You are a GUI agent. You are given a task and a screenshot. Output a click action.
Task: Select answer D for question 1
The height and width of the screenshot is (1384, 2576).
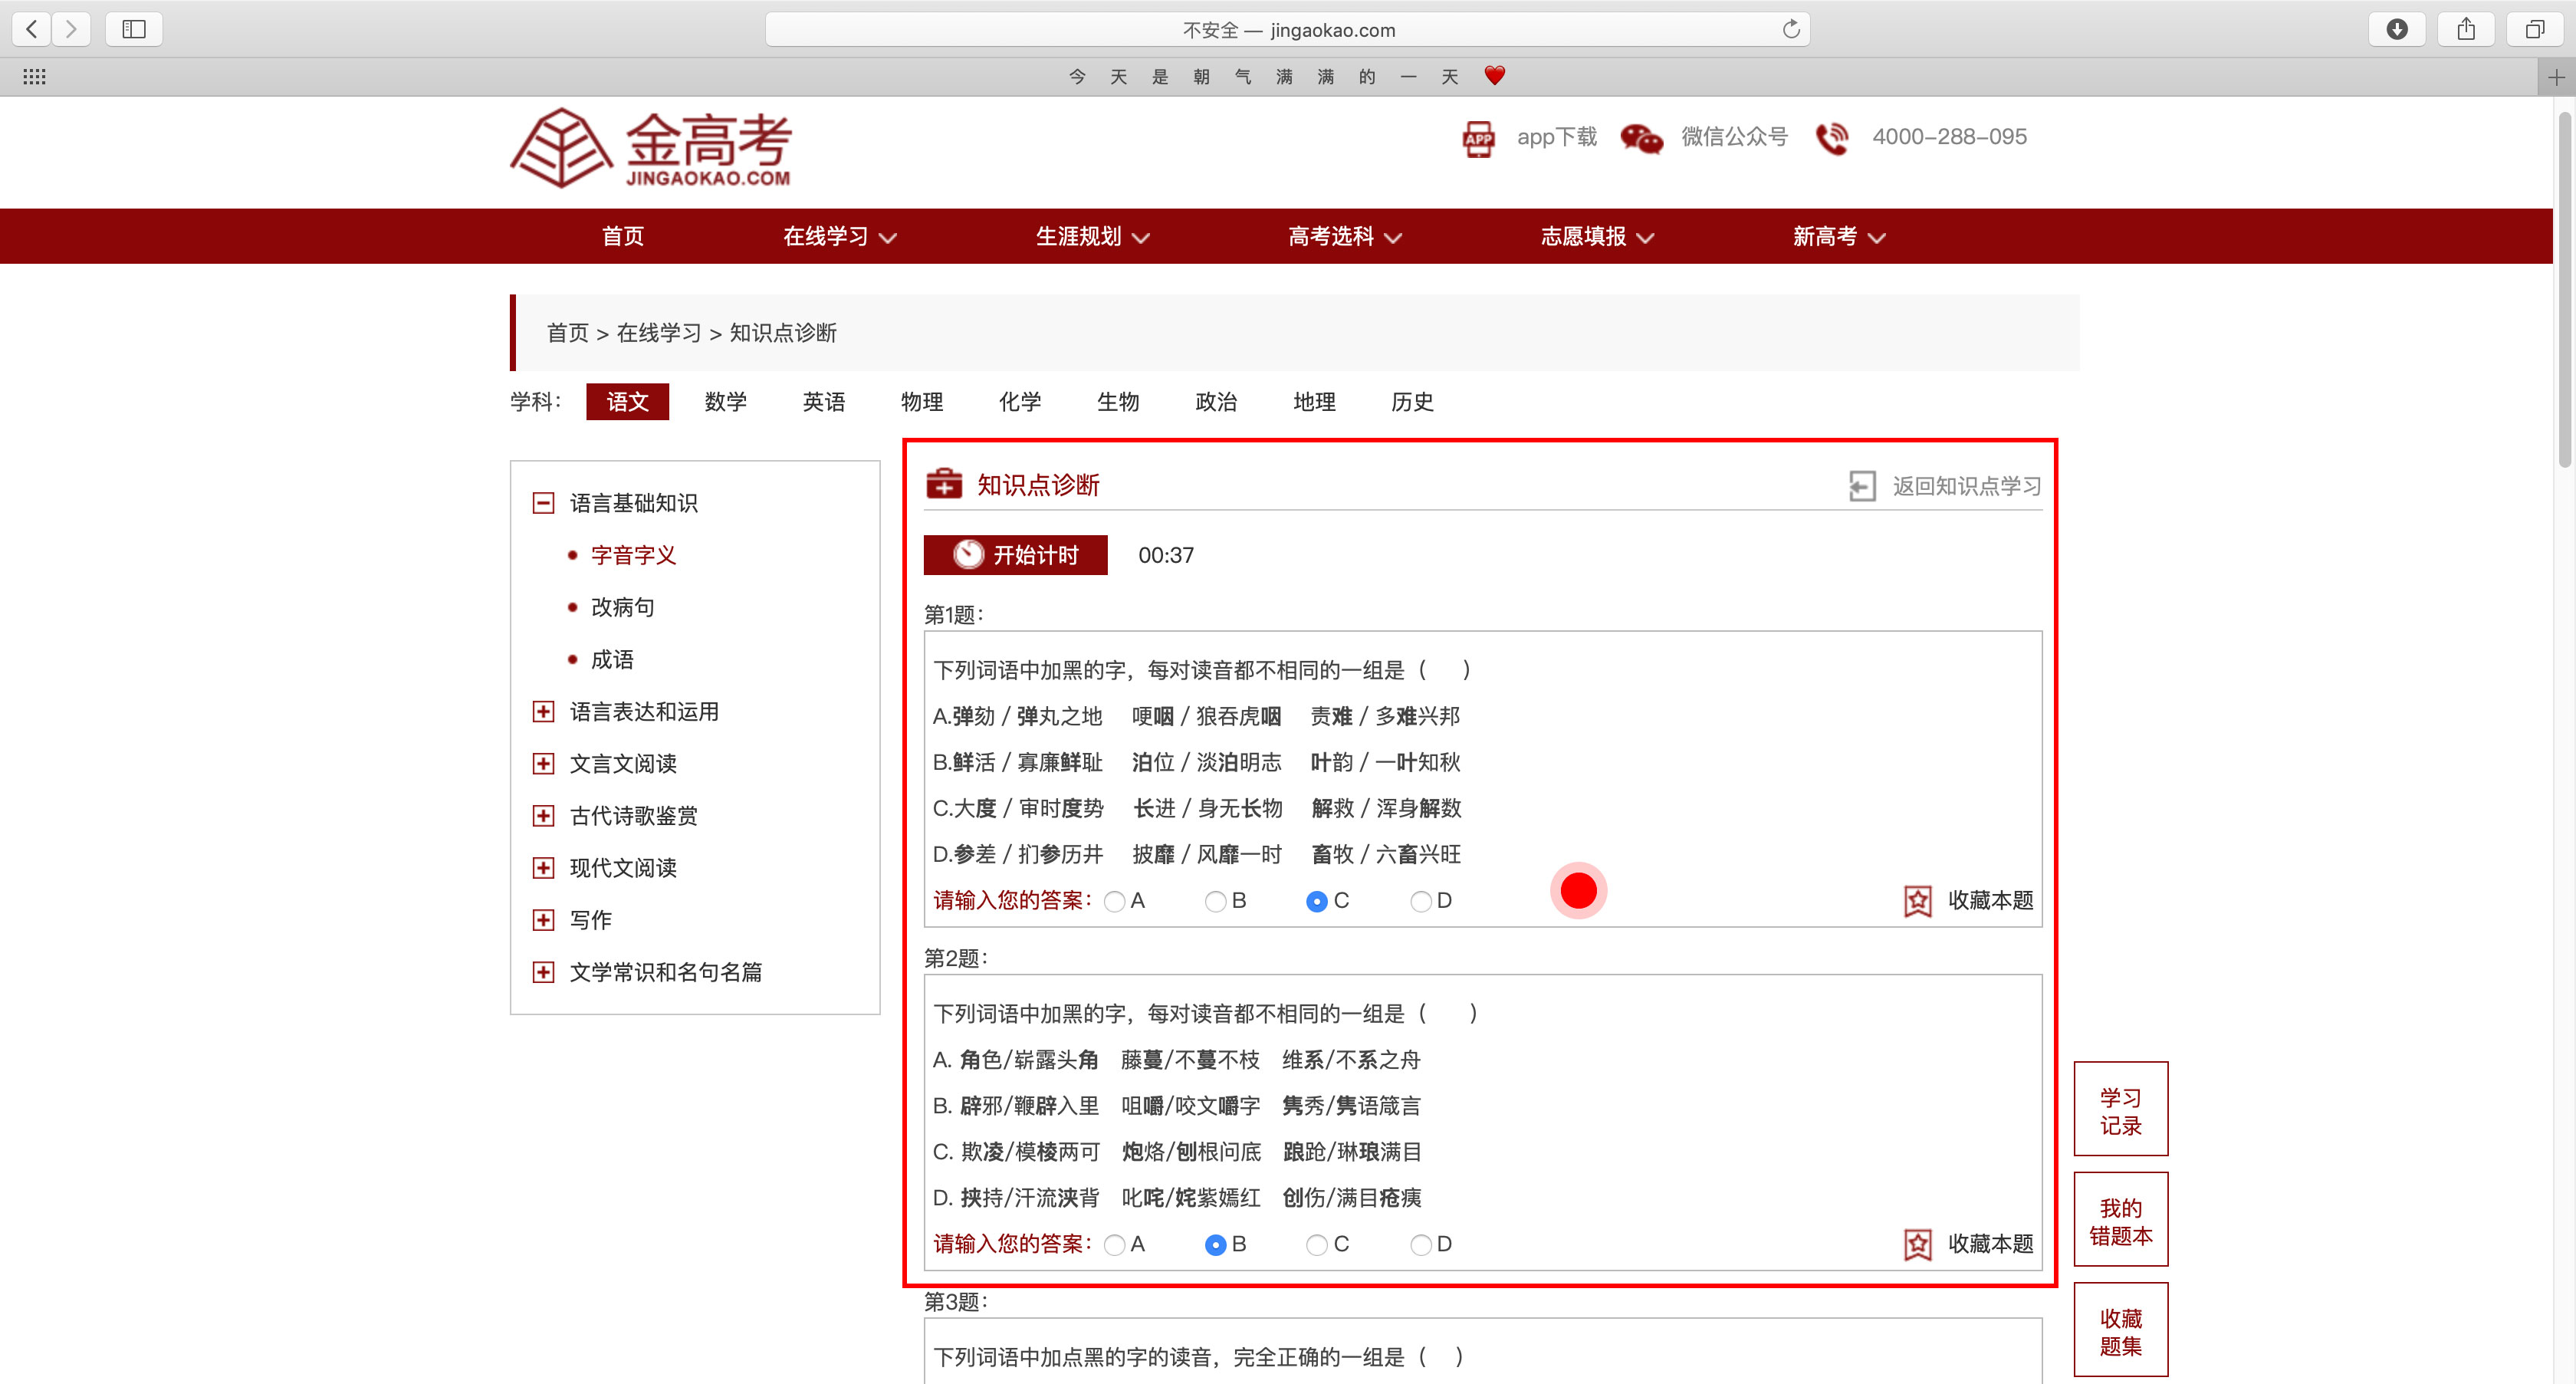[1420, 901]
